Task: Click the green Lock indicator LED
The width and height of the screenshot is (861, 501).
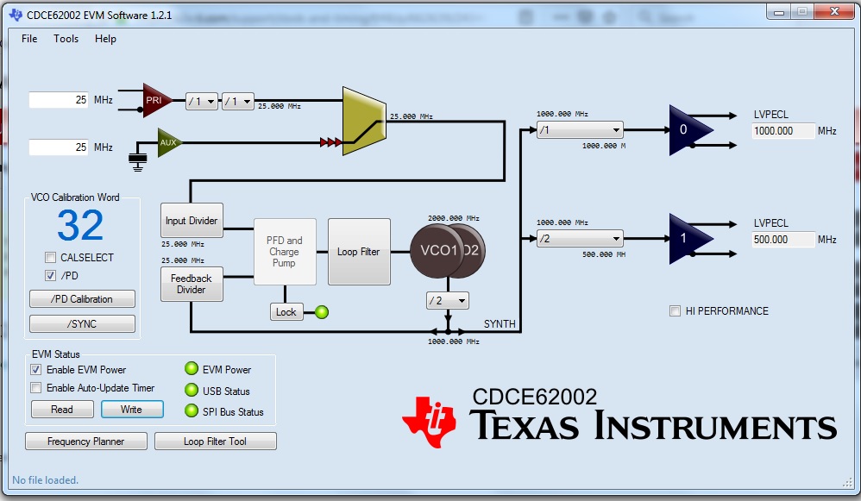Action: (322, 312)
